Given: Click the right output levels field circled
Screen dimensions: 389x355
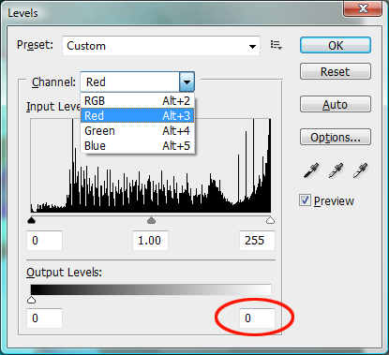Looking at the screenshot, I should coord(257,318).
